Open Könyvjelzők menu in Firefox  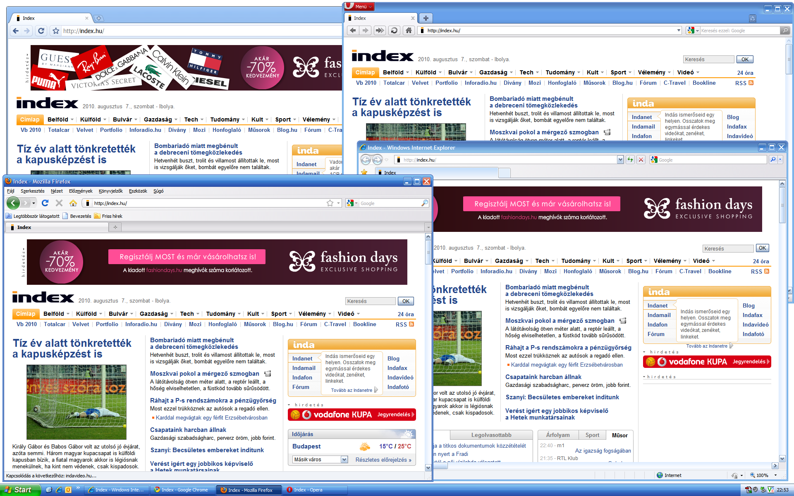[x=111, y=191]
